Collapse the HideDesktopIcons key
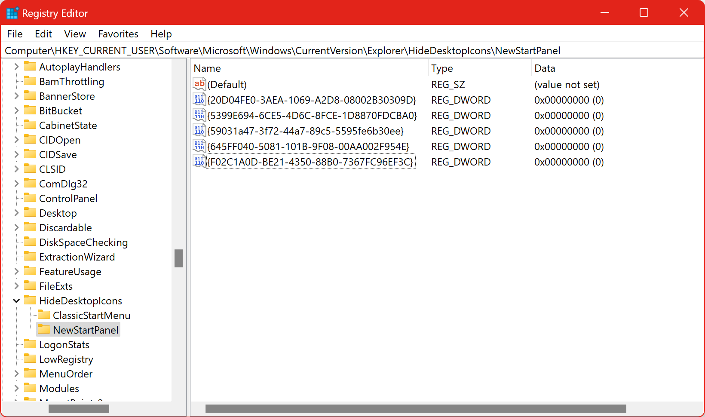Viewport: 705px width, 417px height. click(16, 300)
